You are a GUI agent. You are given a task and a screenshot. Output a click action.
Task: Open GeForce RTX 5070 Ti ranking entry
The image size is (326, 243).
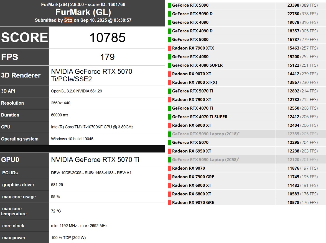click(x=192, y=91)
